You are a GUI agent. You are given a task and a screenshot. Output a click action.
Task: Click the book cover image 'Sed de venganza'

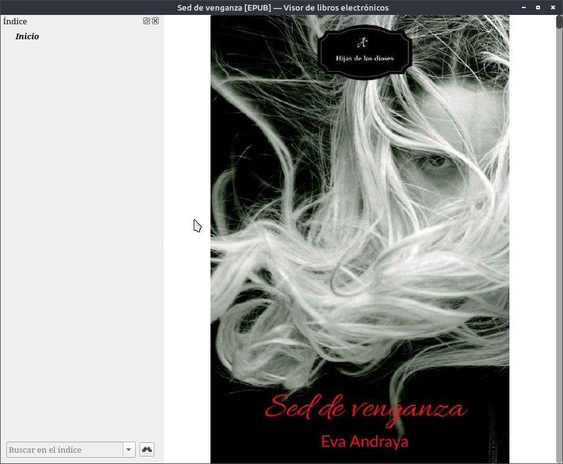360,239
